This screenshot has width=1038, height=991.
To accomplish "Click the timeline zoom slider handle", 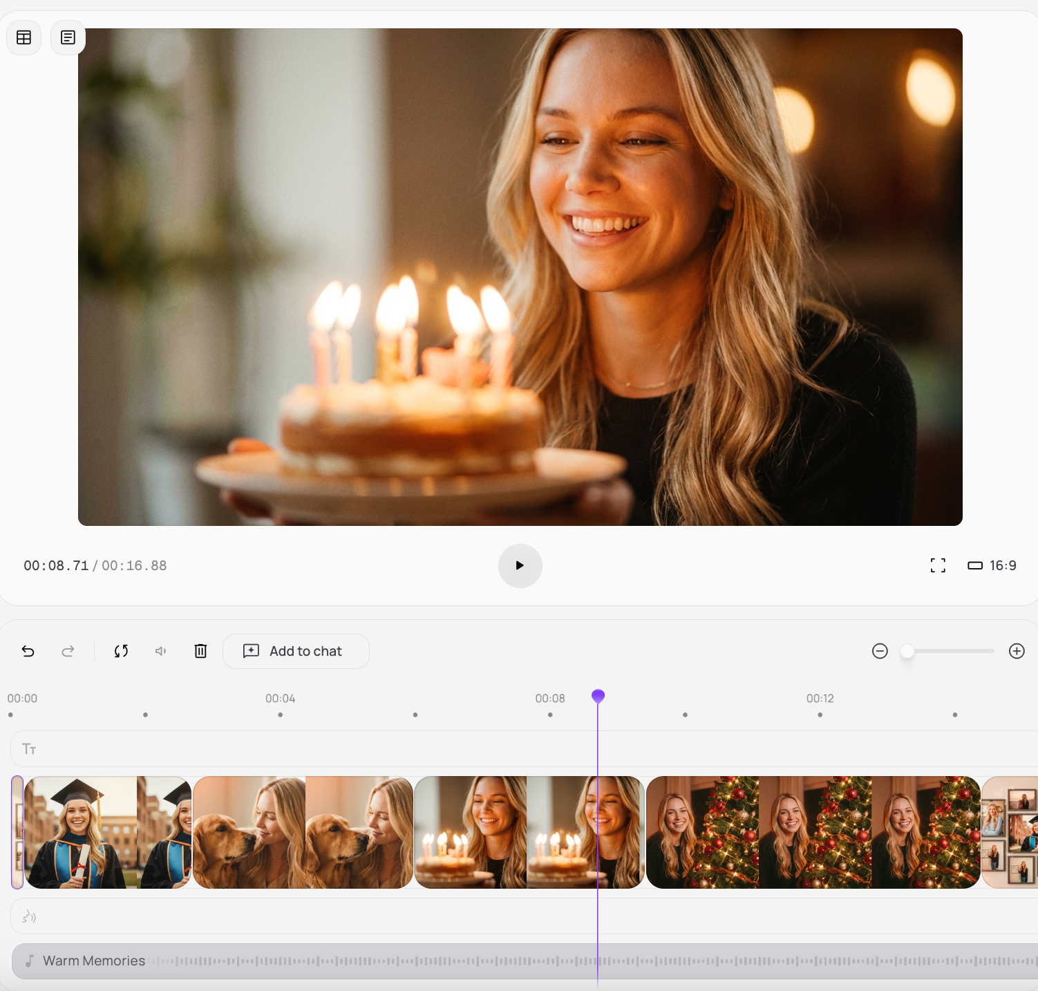I will coord(907,651).
